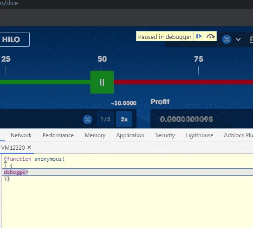Expand the currency dropdown chevron in header
This screenshot has width=253, height=228.
(238, 39)
